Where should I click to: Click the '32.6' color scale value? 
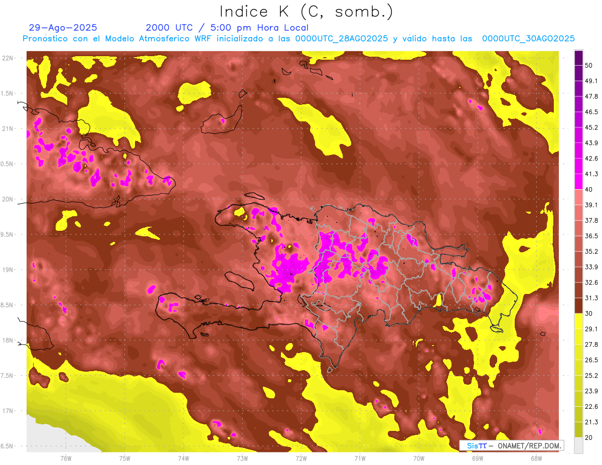pyautogui.click(x=591, y=283)
